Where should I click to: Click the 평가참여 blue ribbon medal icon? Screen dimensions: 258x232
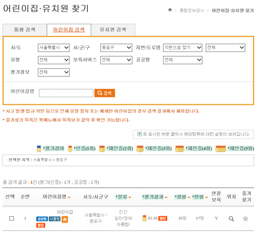tap(40, 148)
